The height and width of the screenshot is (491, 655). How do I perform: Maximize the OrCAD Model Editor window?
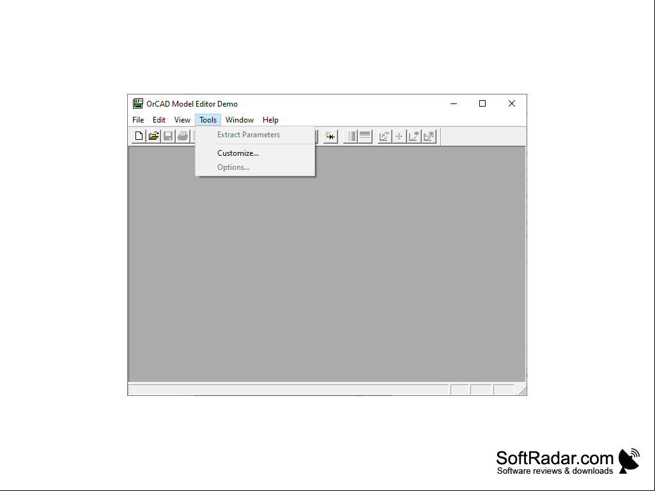pos(482,103)
